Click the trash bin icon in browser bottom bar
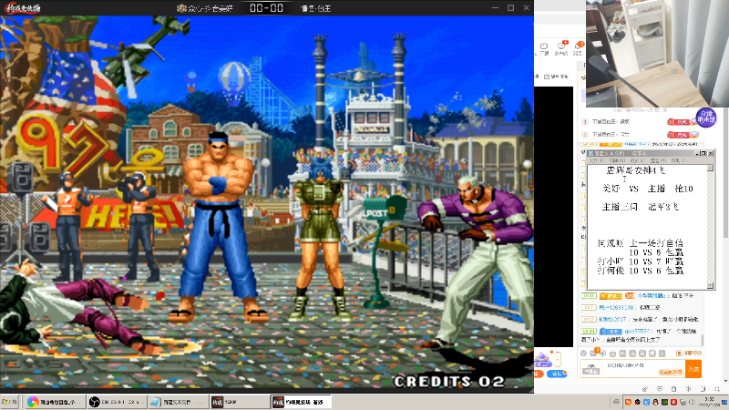729x410 pixels. pos(673,389)
